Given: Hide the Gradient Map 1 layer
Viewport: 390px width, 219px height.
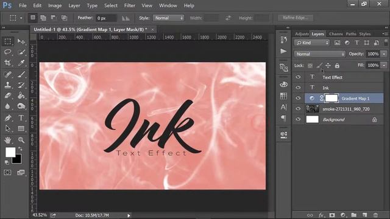Looking at the screenshot, I should (298, 98).
